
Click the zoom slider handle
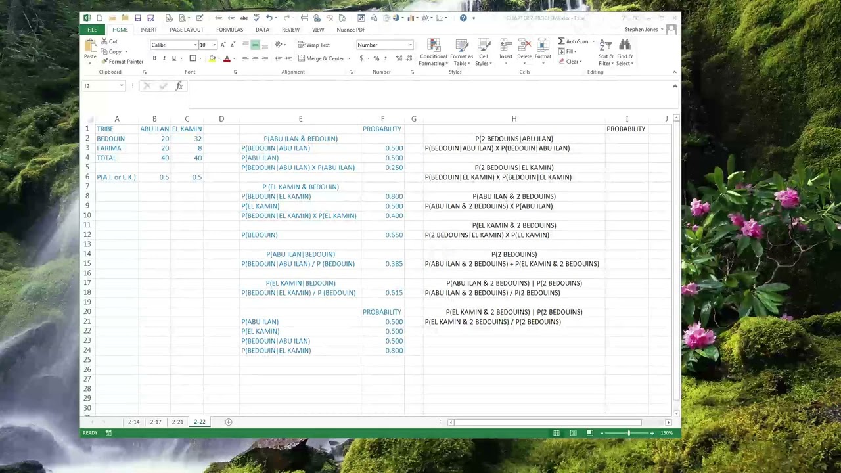tap(628, 433)
